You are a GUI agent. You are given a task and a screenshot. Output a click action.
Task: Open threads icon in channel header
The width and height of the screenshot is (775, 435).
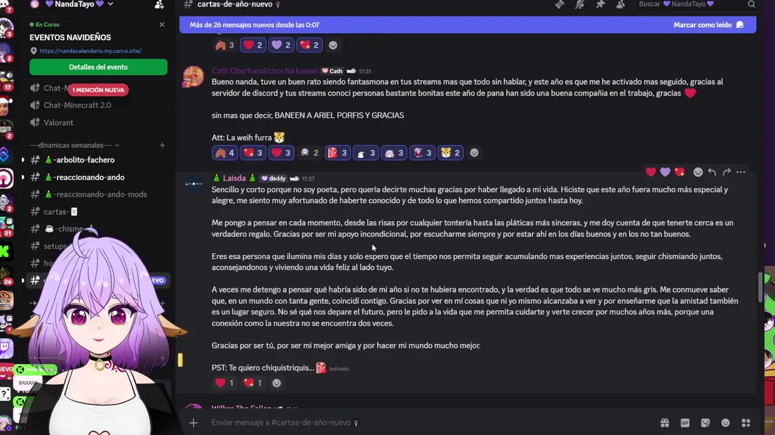coord(559,4)
